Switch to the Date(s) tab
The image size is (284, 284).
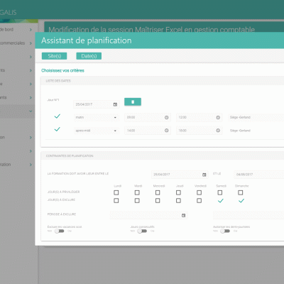coord(89,56)
